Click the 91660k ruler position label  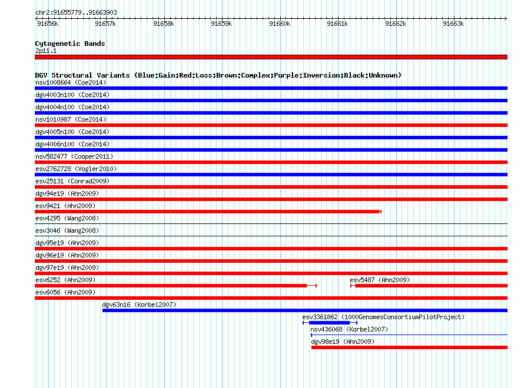click(280, 24)
